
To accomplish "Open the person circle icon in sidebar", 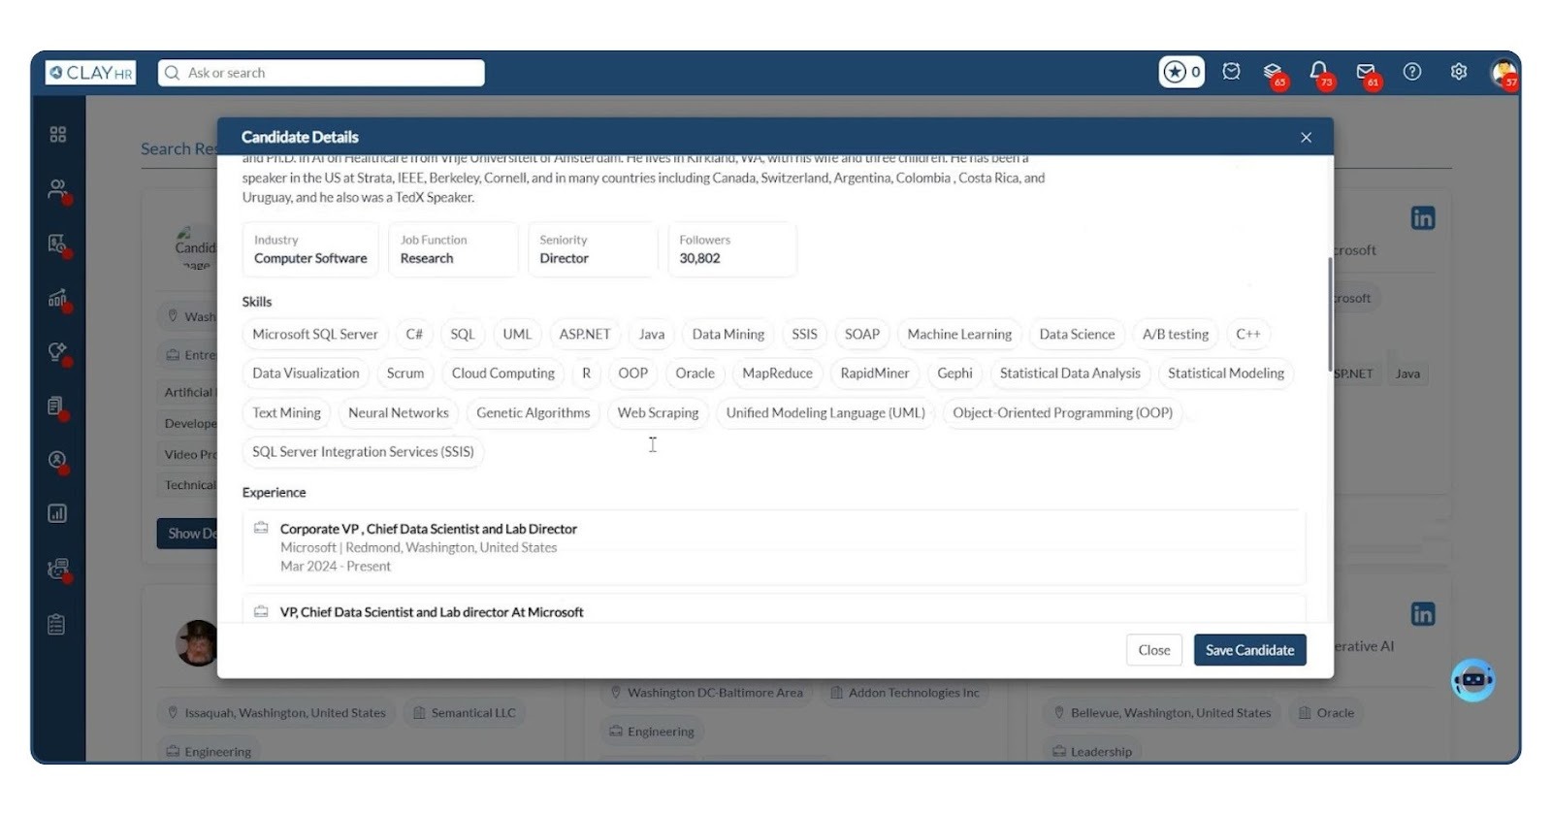I will coord(58,461).
